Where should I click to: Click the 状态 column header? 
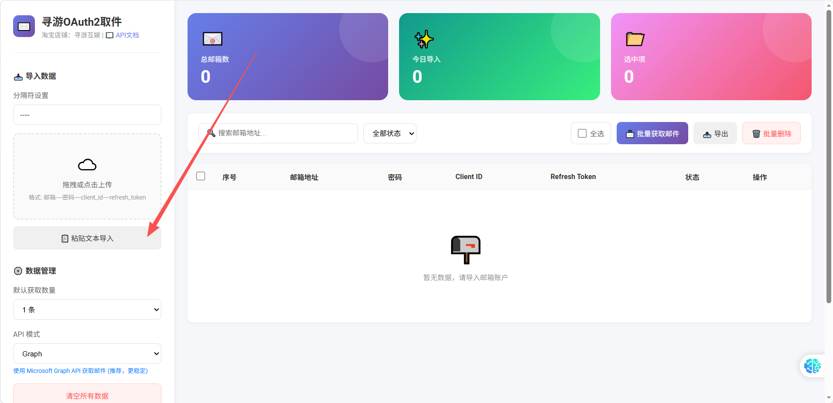click(x=692, y=177)
